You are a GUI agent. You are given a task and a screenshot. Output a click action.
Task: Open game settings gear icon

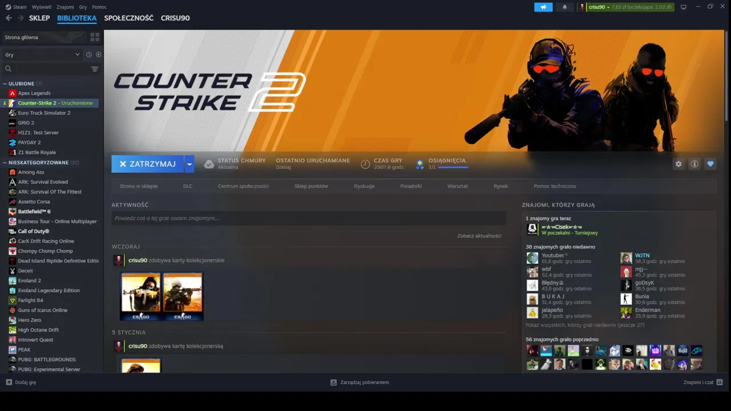pyautogui.click(x=678, y=164)
